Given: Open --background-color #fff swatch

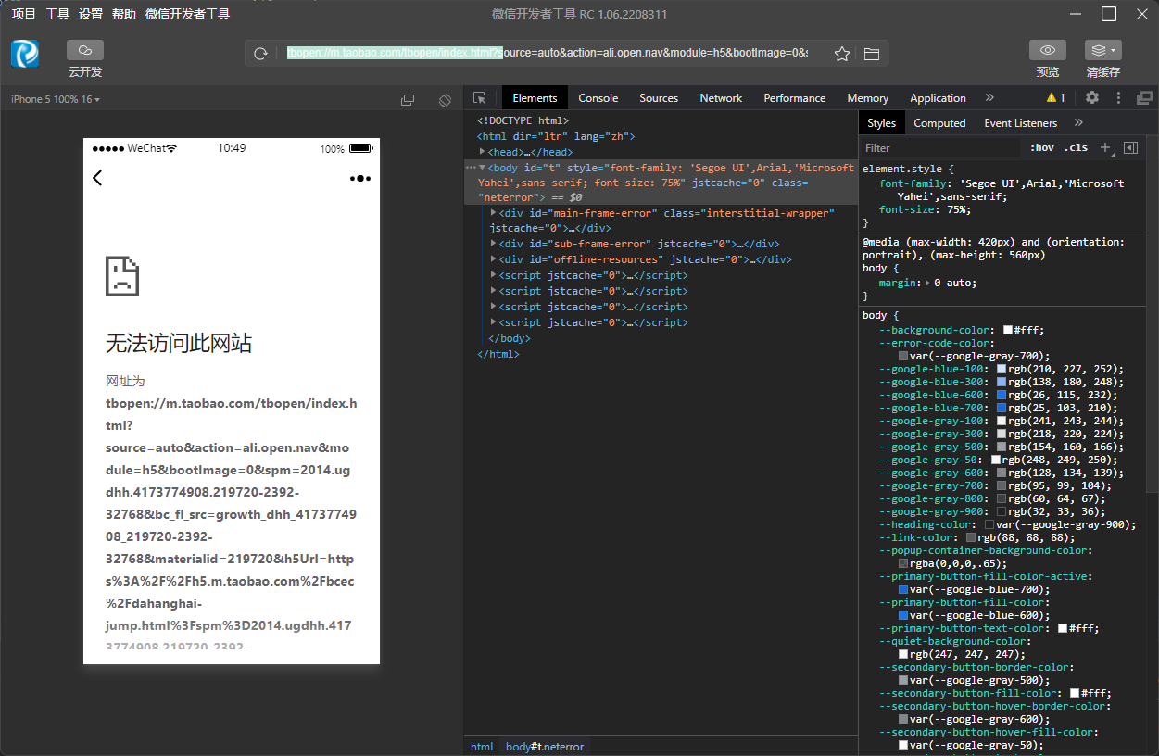Looking at the screenshot, I should (1008, 330).
